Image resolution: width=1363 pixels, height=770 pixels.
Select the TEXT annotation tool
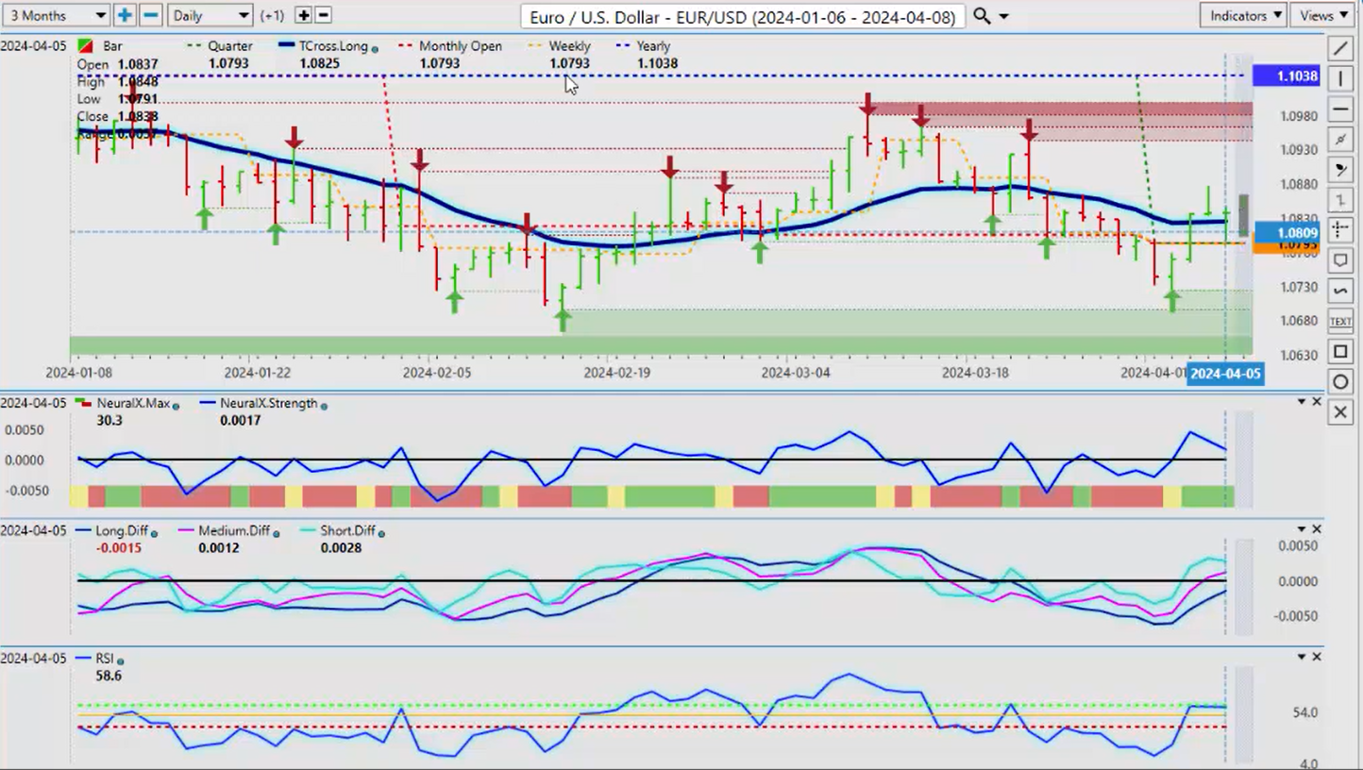tap(1340, 322)
